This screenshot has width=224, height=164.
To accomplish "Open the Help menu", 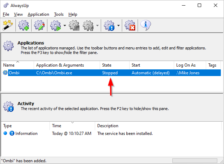I will [73, 14].
